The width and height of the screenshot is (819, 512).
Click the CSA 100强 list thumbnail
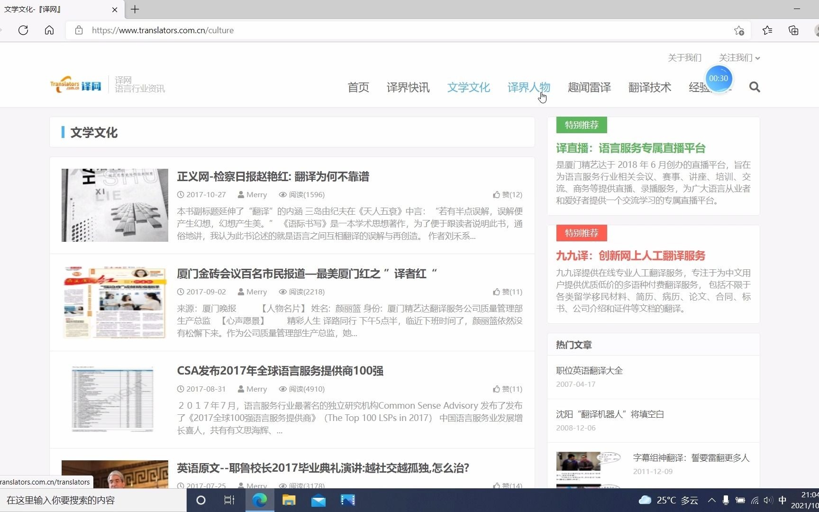pos(115,400)
